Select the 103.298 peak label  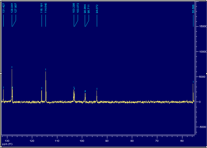click(74, 8)
